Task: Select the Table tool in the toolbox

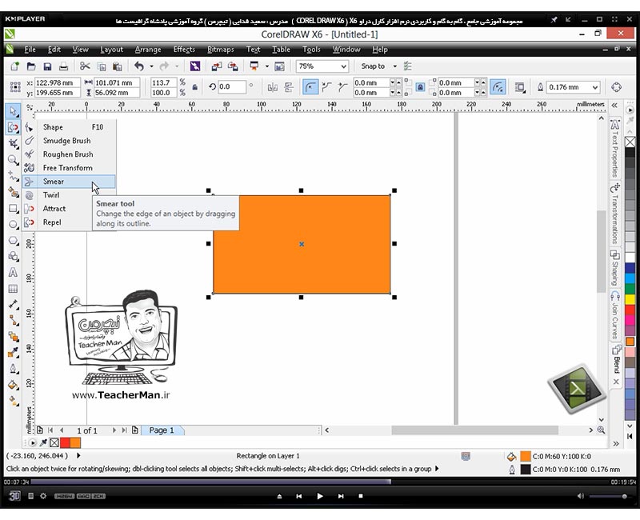Action: pyautogui.click(x=13, y=289)
